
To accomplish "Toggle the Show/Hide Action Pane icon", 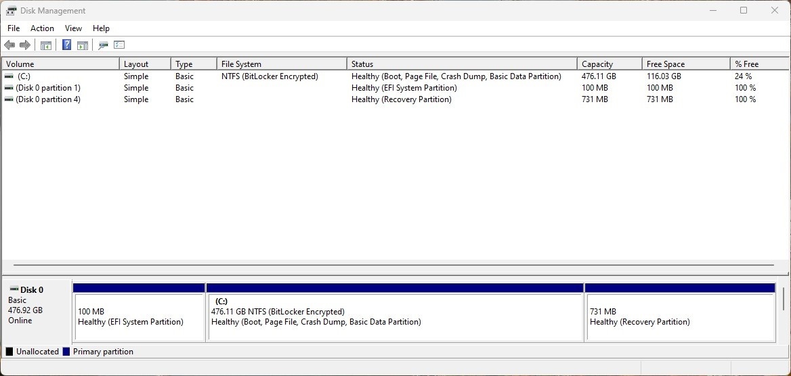I will 82,45.
